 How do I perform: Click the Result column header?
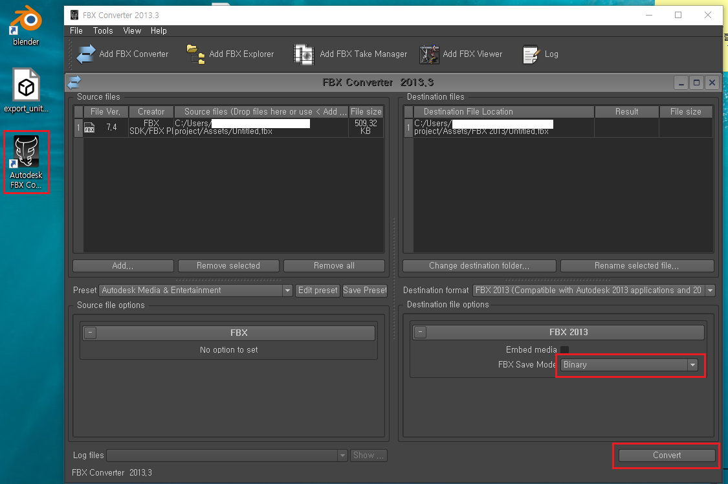[x=627, y=112]
